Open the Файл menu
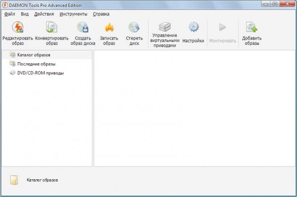Viewport: 297px width, 197px height. (x=9, y=14)
